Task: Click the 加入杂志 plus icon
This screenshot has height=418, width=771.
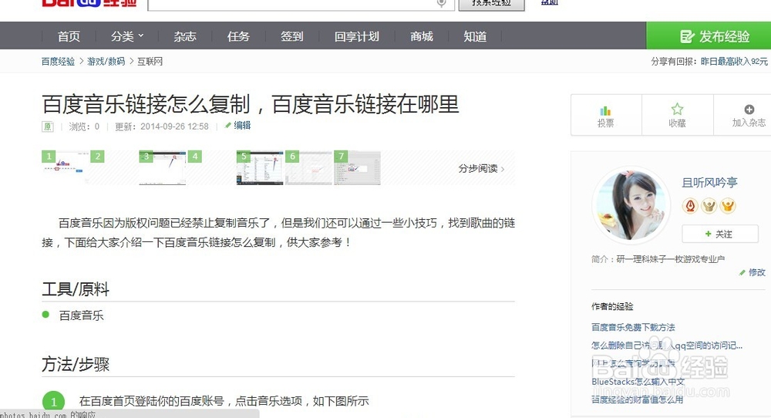Action: pyautogui.click(x=749, y=110)
